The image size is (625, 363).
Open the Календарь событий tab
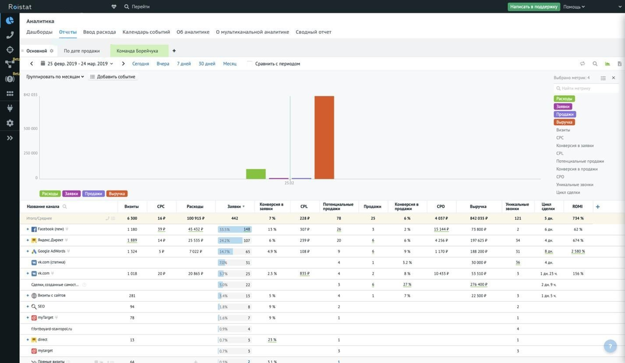coord(146,32)
